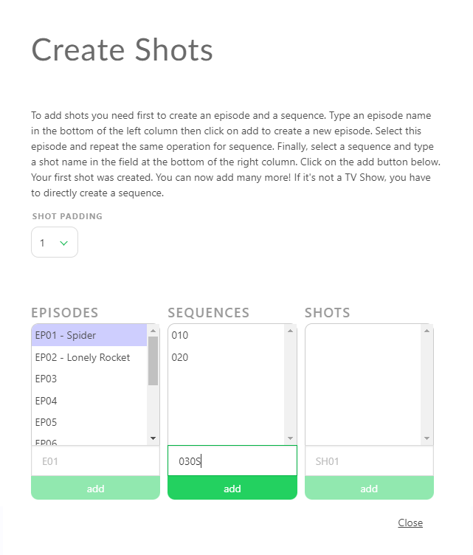Screen dimensions: 473x555
Task: Click the episodes scrollbar thumb
Action: (x=153, y=361)
